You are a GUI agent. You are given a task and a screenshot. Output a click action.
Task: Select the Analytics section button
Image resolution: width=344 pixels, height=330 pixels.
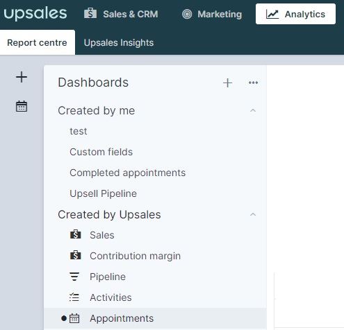pyautogui.click(x=295, y=14)
